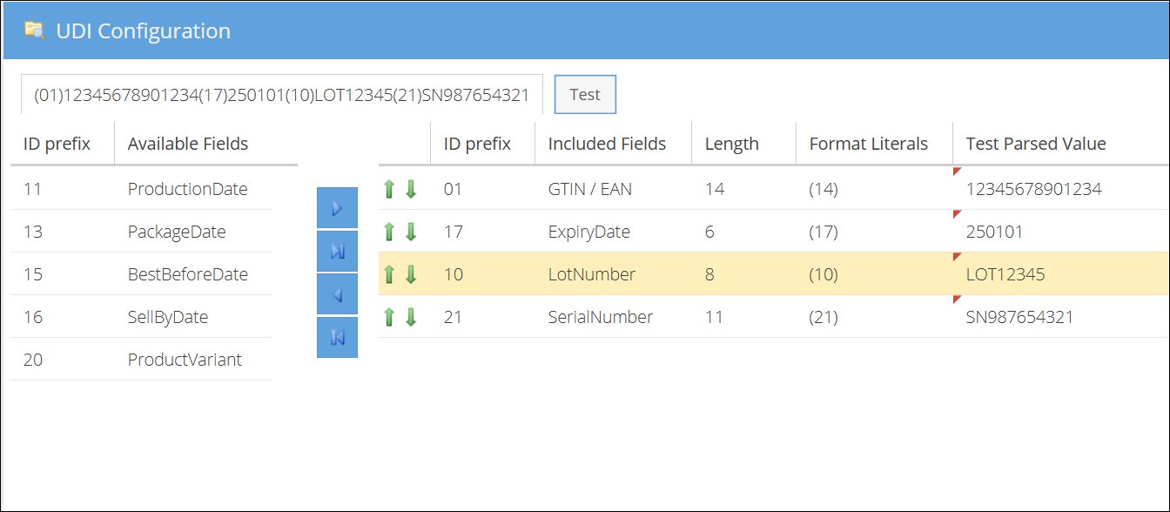Move selected field to Included Fields list
The image size is (1170, 512).
[337, 207]
